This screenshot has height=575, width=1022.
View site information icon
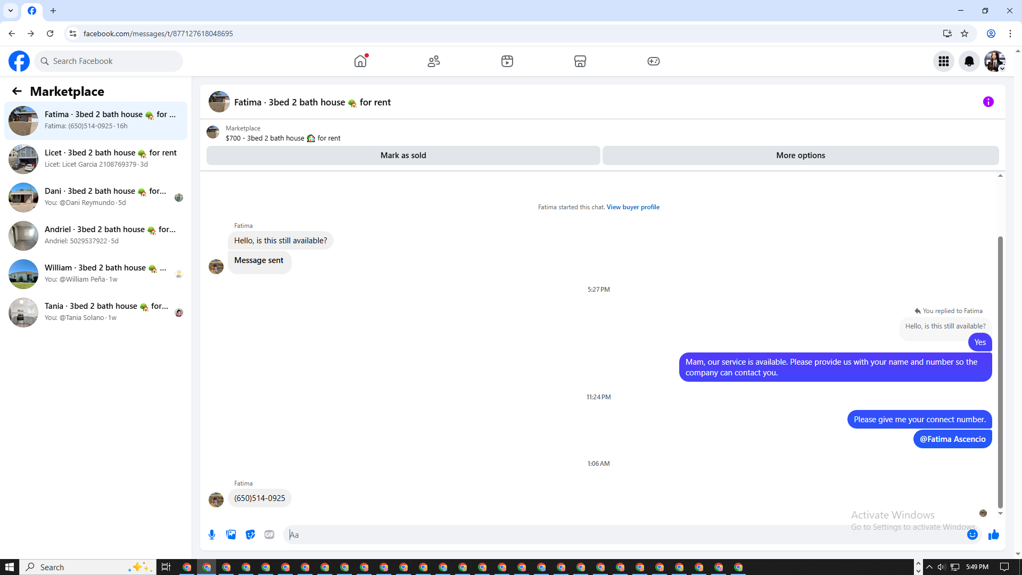tap(73, 34)
